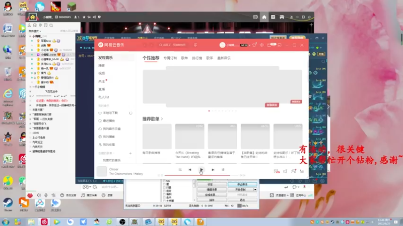403x226 pixels.
Task: Switch NetEase to mini mode icon
Action: pyautogui.click(x=280, y=45)
